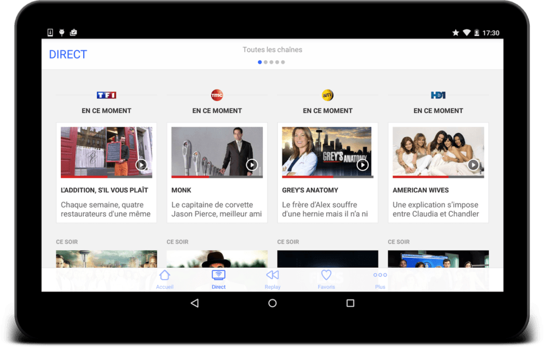This screenshot has height=348, width=544.
Task: Open the Favoris heart icon
Action: pyautogui.click(x=326, y=276)
